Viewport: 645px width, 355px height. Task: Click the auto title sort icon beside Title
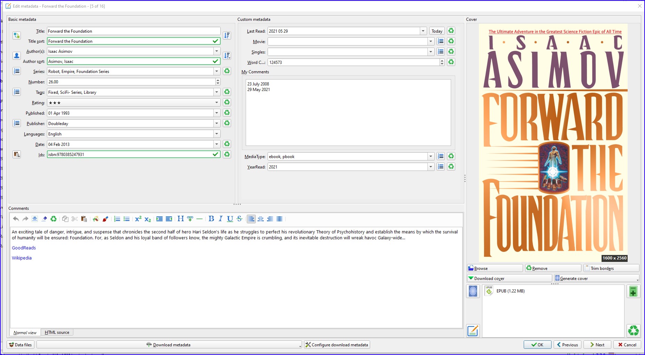pyautogui.click(x=227, y=35)
